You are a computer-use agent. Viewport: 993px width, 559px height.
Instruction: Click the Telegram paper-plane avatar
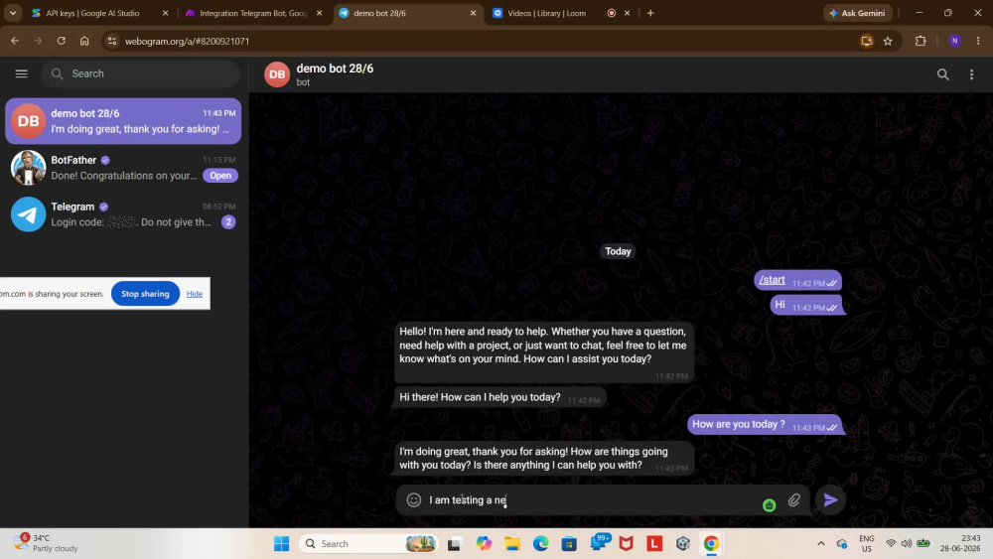(29, 214)
